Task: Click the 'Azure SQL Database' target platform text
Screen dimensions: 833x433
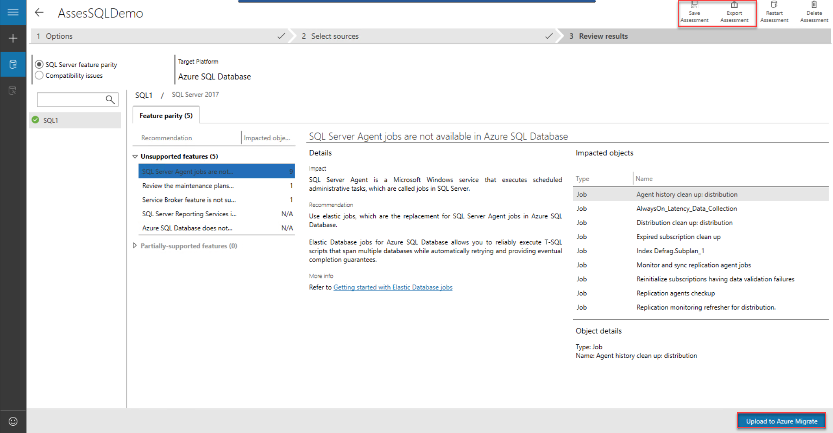Action: 214,76
